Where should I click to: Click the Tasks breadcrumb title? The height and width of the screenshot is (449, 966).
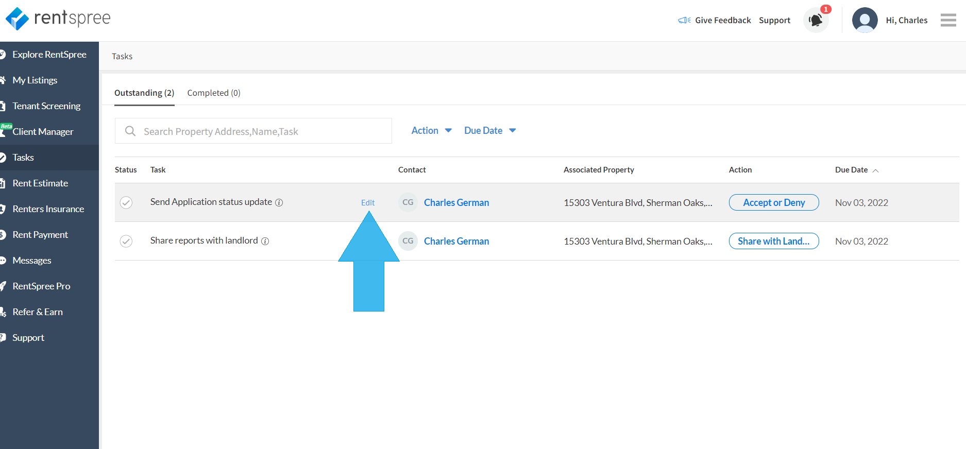coord(122,56)
